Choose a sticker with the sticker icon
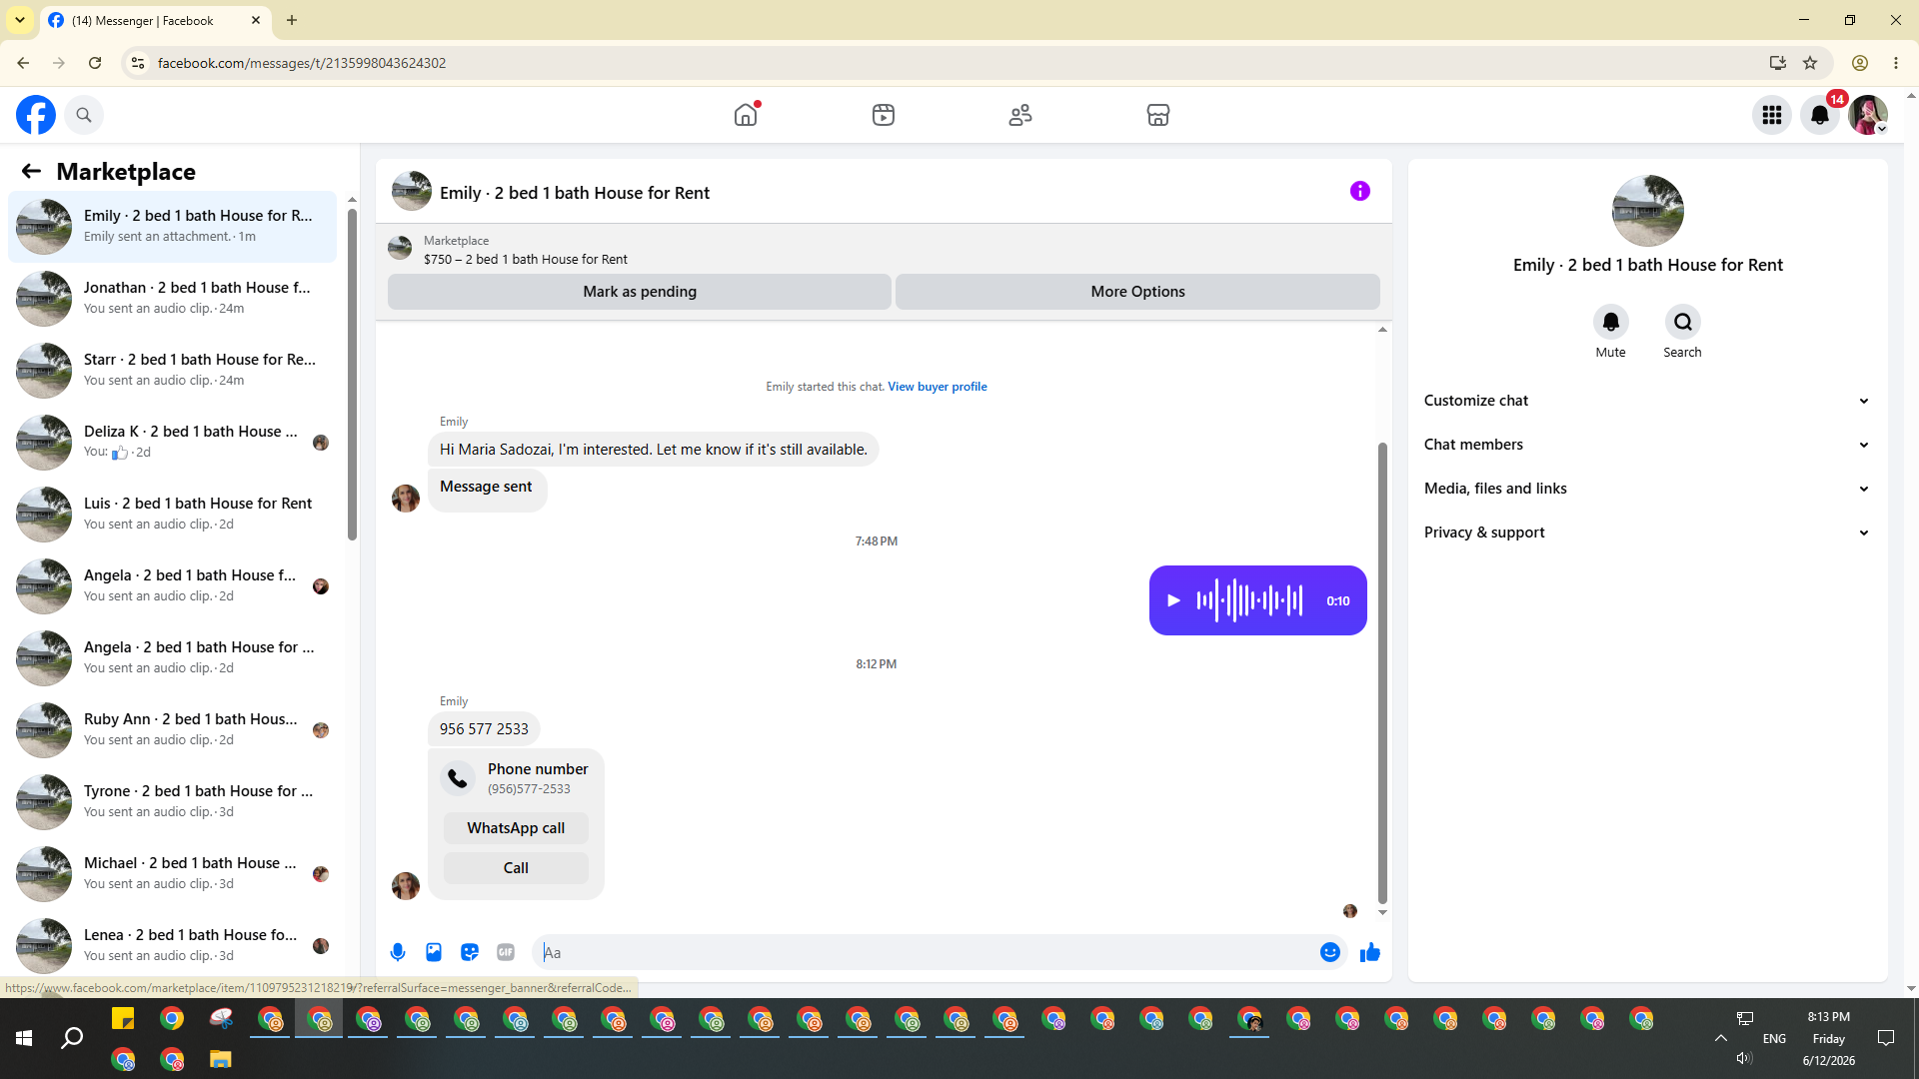The height and width of the screenshot is (1079, 1919). [470, 952]
